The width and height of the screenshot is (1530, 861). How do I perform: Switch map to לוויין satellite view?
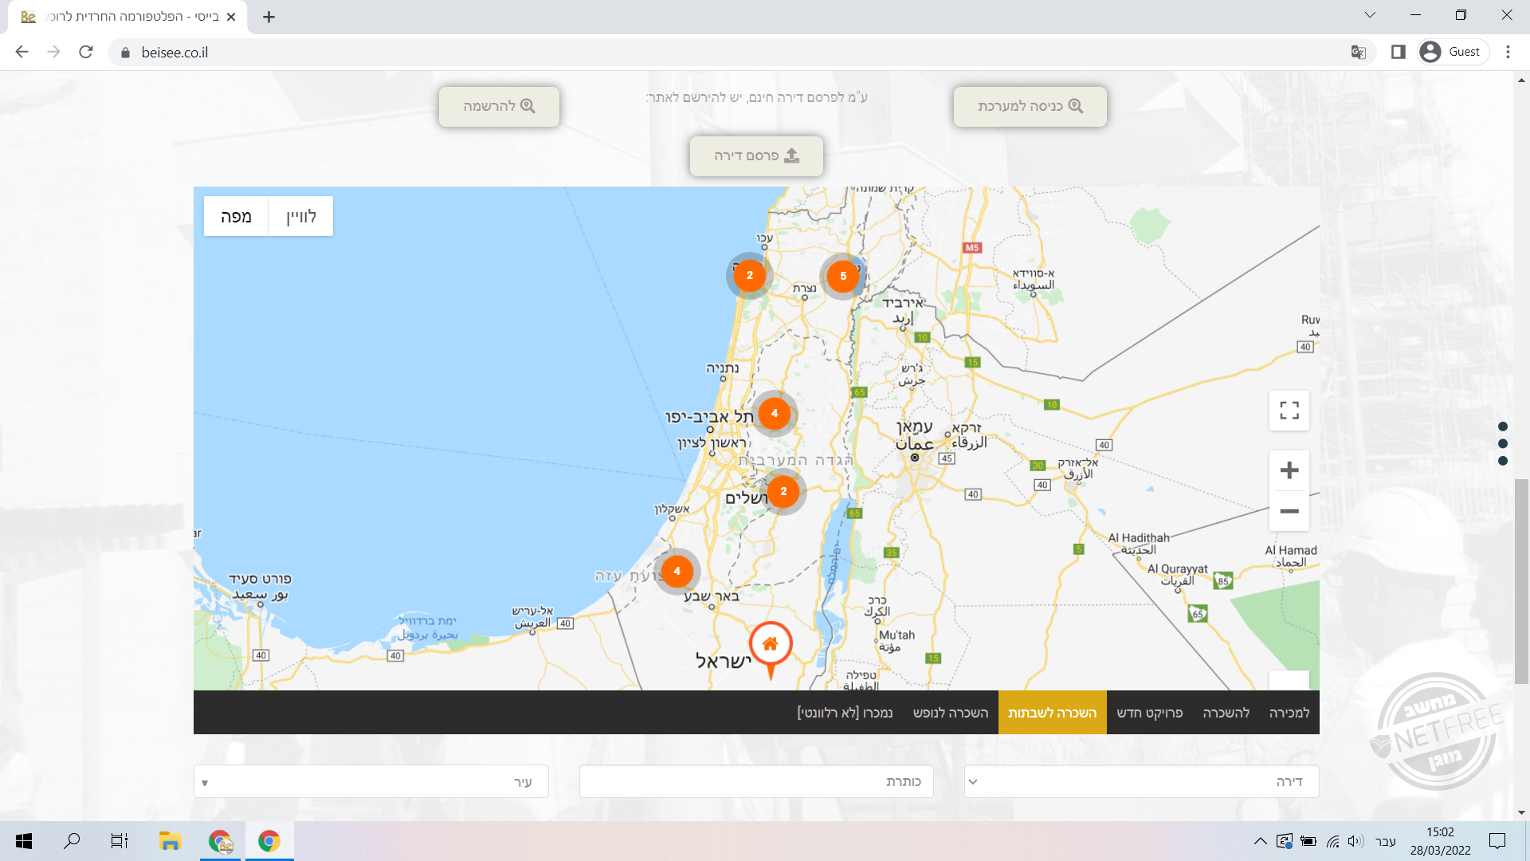point(300,216)
